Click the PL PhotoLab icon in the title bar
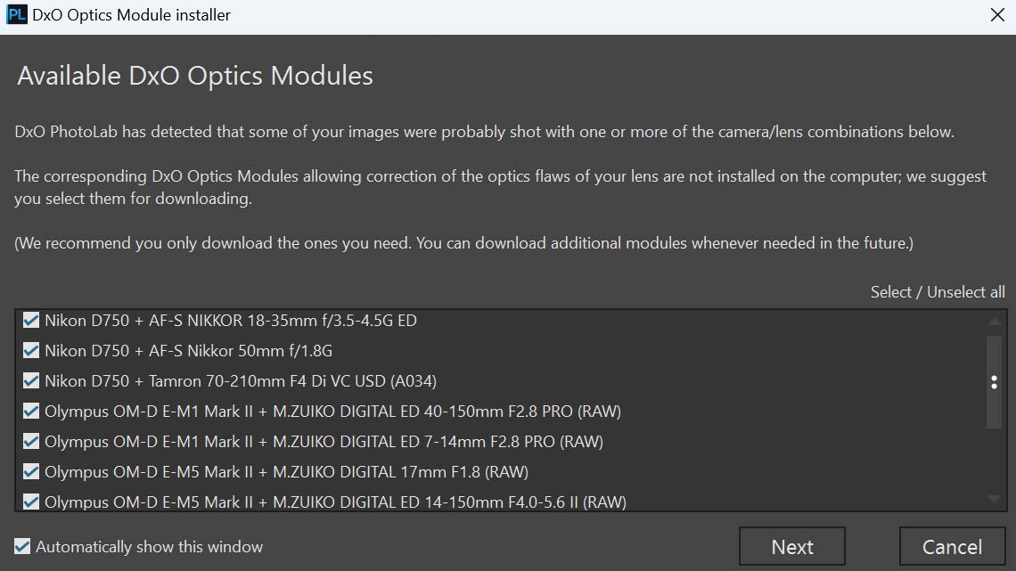The image size is (1016, 571). pyautogui.click(x=16, y=14)
